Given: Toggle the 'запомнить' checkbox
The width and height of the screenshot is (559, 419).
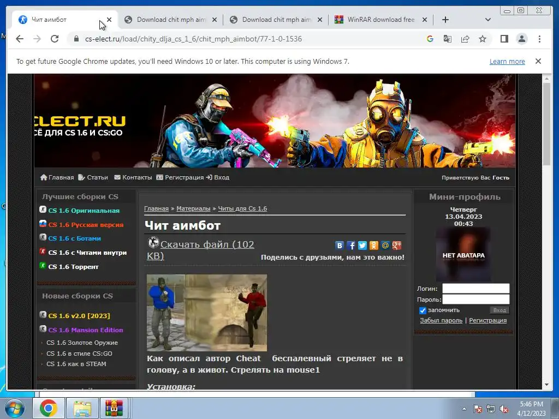Looking at the screenshot, I should (423, 310).
